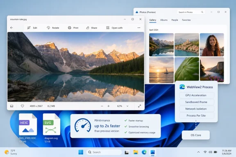Click the Print icon in the viewer toolbar
The image size is (236, 157).
[x=70, y=28]
